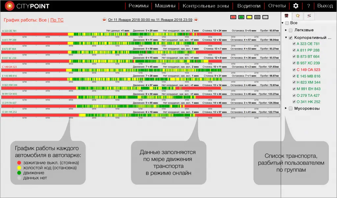Collapse the Корпоративный group

pos(286,38)
